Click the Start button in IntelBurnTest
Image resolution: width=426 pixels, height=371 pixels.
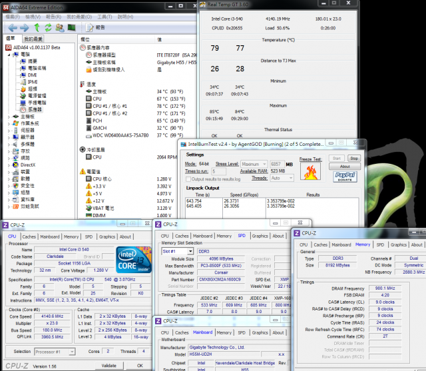(337, 158)
